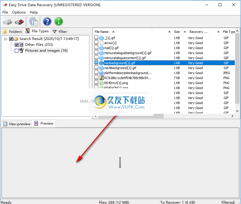
Task: Sort by the File Type column header
Action: [x=229, y=32]
